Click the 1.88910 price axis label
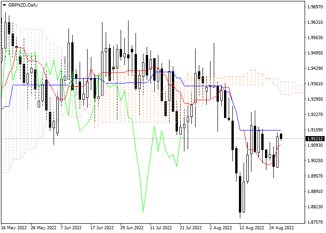Viewport: 326px width, 233px height. [x=315, y=191]
